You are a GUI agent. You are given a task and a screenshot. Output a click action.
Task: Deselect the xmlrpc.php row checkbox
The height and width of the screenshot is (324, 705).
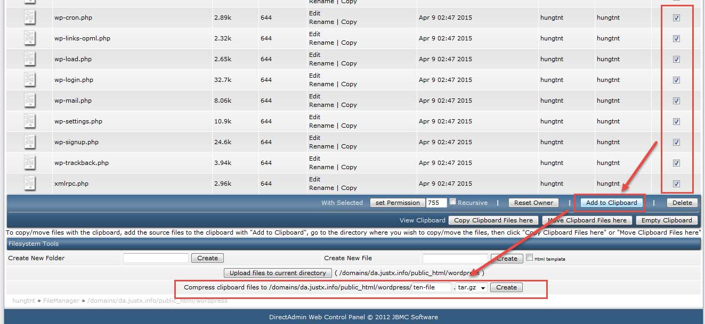click(676, 184)
